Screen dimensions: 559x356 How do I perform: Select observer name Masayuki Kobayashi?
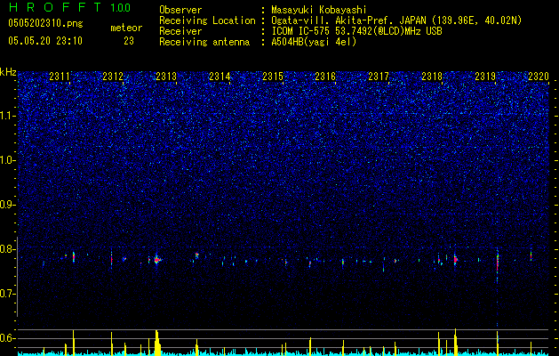[x=319, y=10]
